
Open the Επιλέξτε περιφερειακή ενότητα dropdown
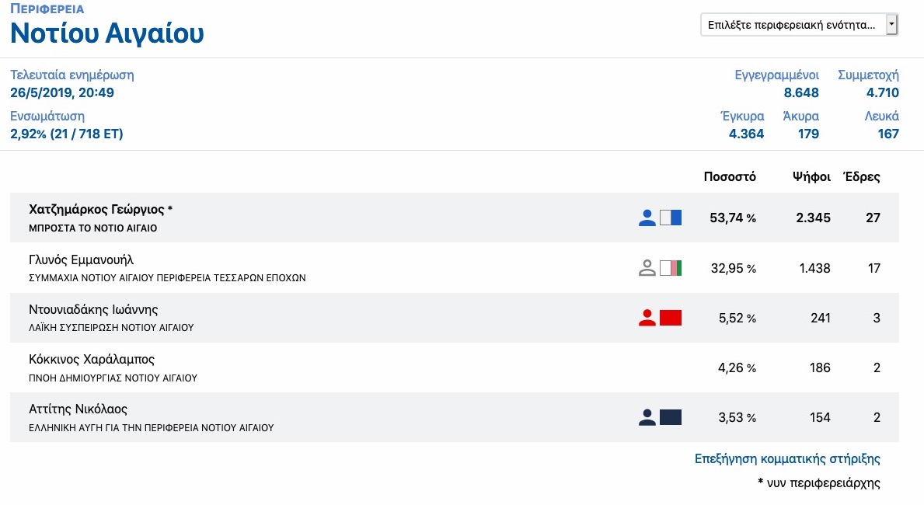798,25
